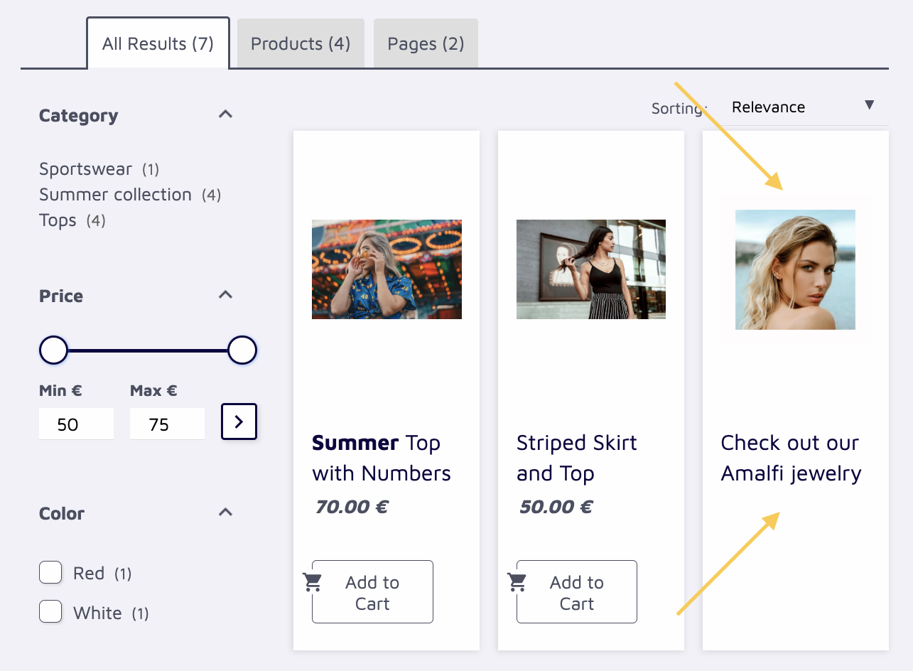Click the minimum price slider handle

53,350
